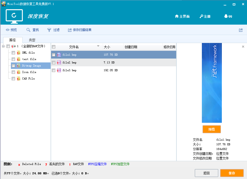The width and height of the screenshot is (247, 179).
Task: Switch to the 路径 tab
Action: (x=13, y=40)
